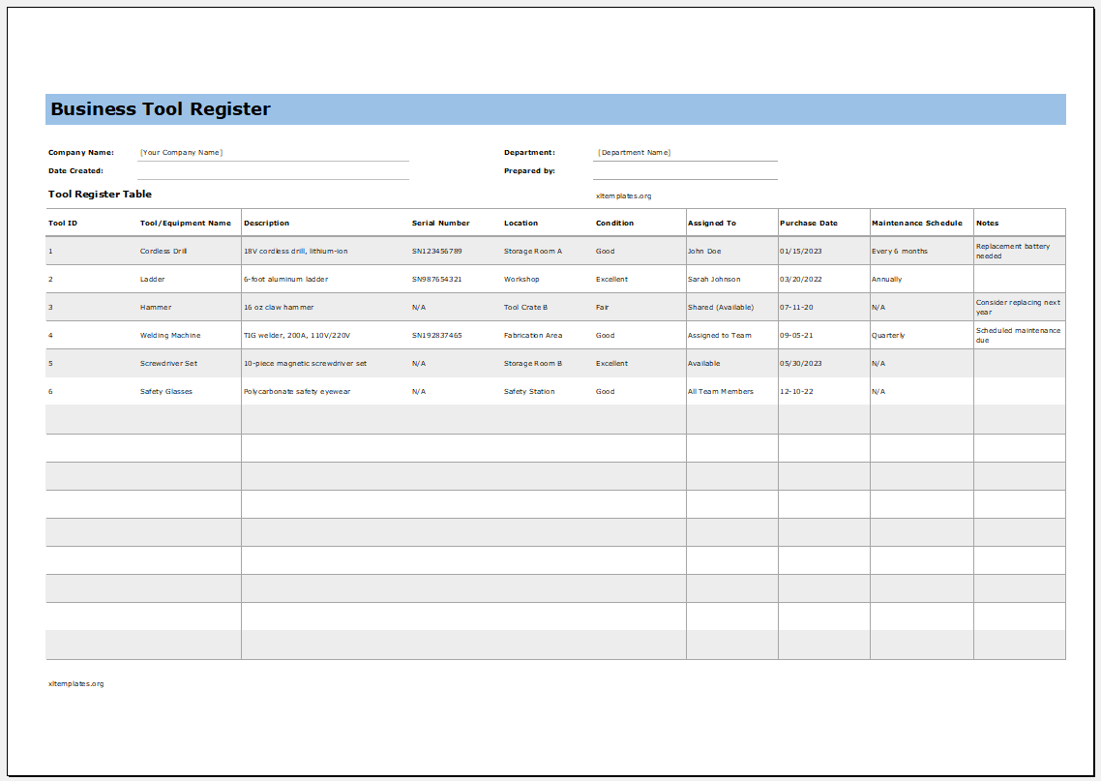Click the xltemplates.org link above the table
This screenshot has height=781, width=1101.
(624, 195)
